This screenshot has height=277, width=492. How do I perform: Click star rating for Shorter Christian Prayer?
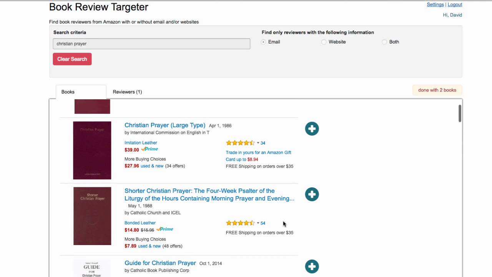[240, 223]
